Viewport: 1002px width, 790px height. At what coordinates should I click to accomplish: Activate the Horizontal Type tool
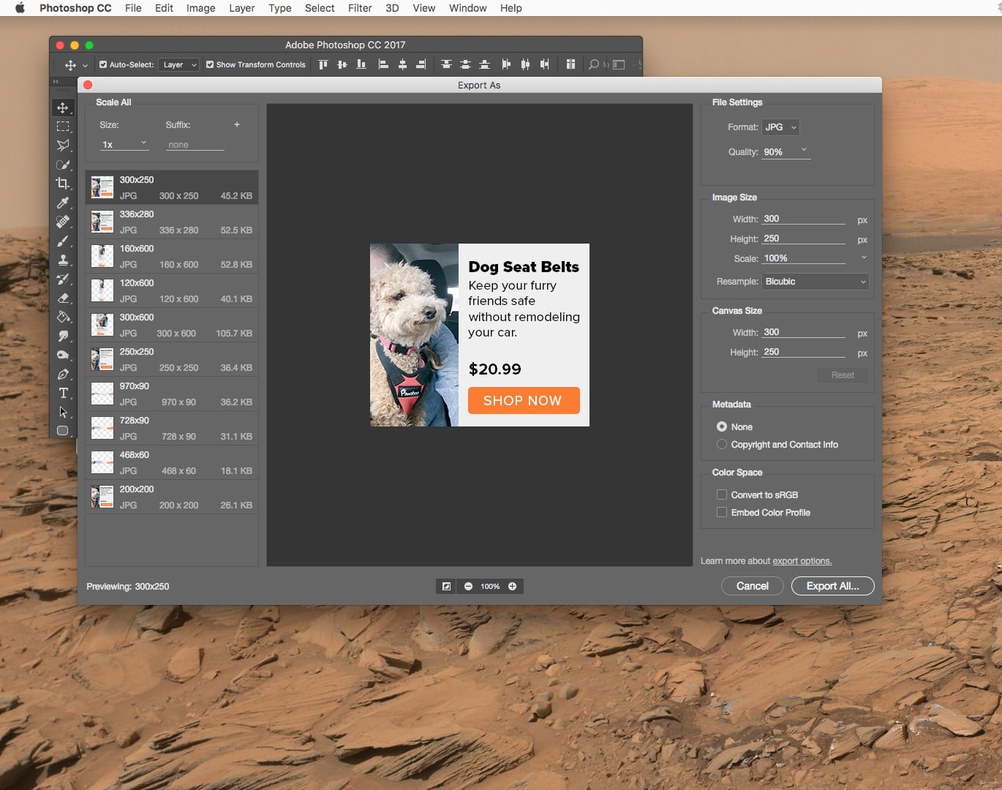(63, 393)
